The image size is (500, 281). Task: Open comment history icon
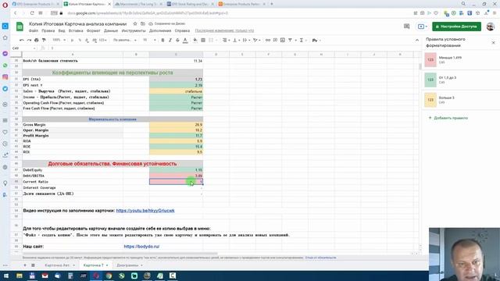[406, 27]
